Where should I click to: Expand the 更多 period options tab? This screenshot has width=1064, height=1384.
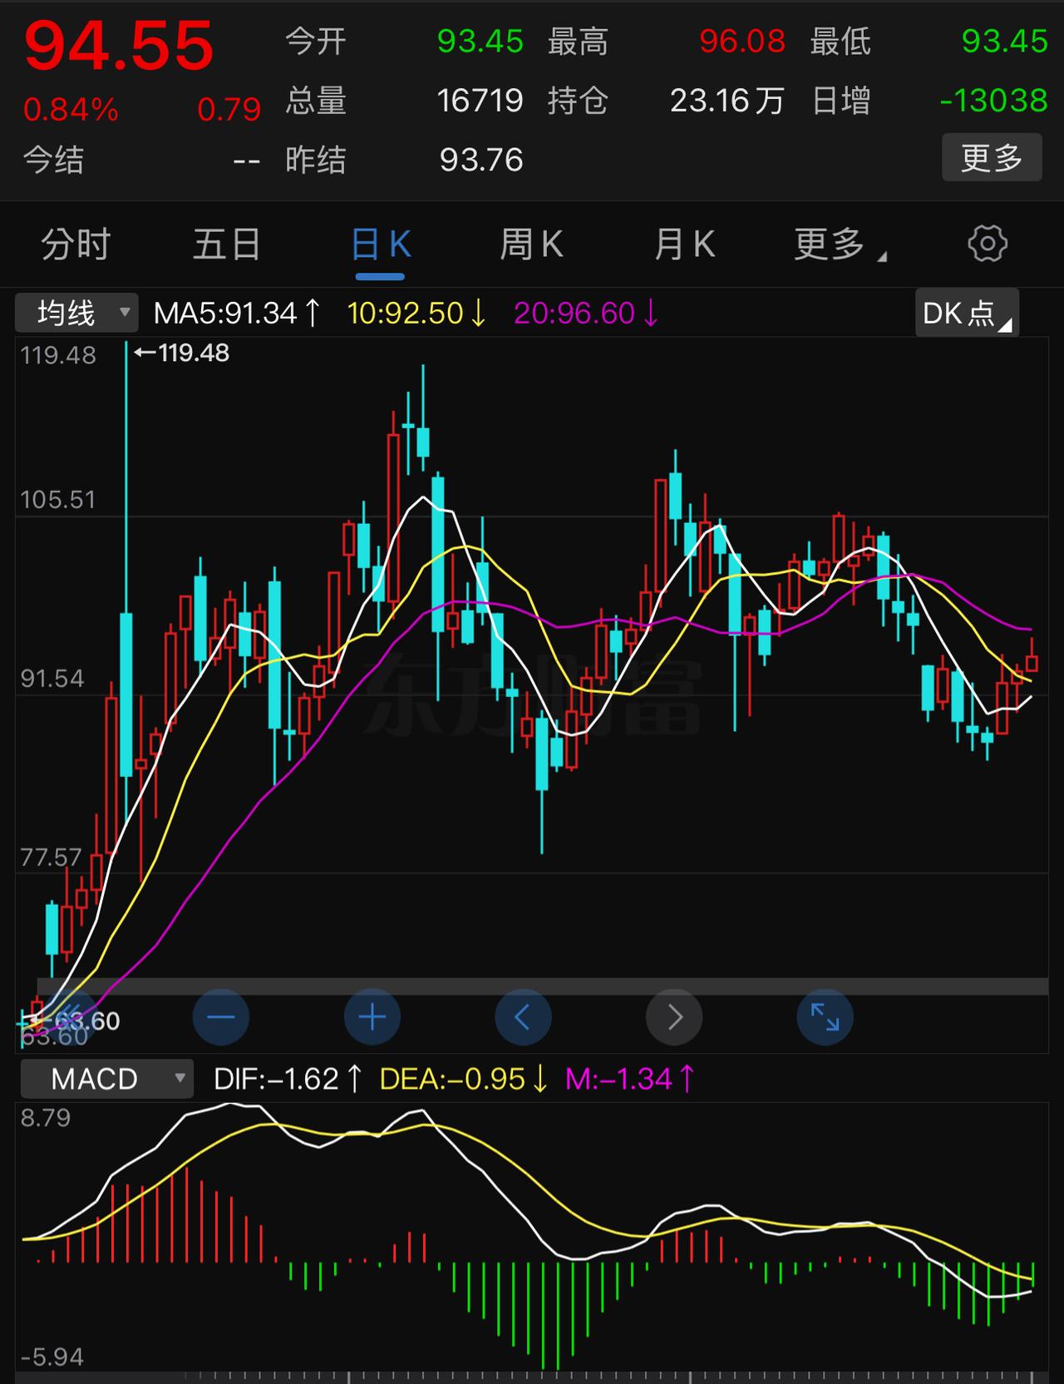coord(840,245)
